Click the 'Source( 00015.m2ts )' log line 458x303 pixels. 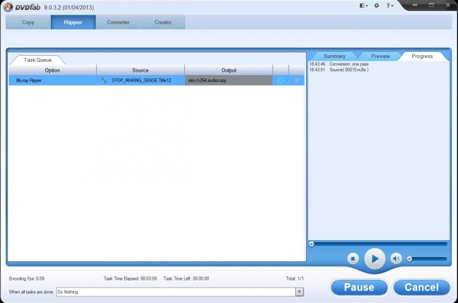point(339,70)
